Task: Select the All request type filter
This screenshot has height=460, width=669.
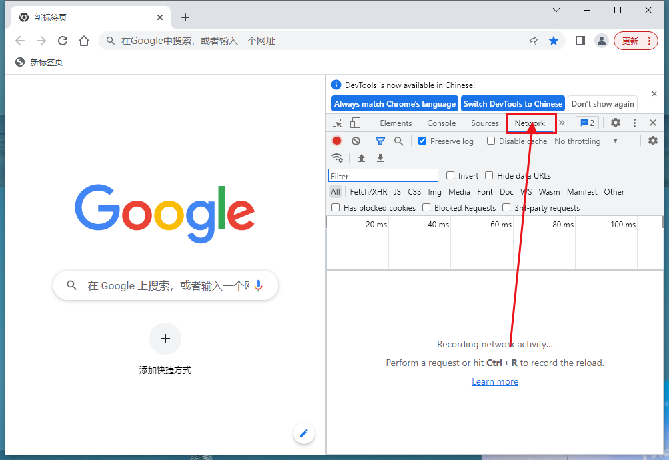Action: [x=336, y=192]
